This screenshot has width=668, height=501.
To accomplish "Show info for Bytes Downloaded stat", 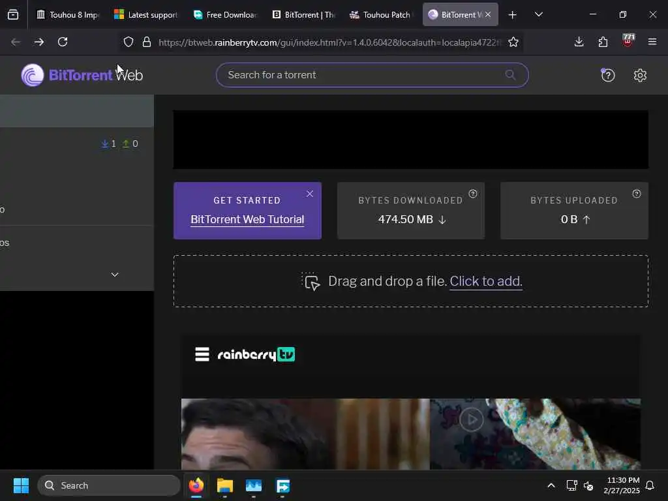I will (473, 194).
